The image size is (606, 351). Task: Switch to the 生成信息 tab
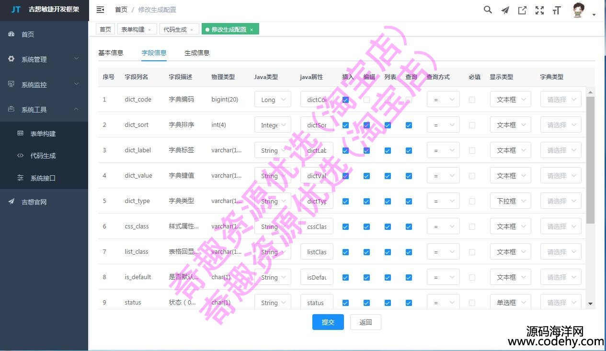click(197, 53)
